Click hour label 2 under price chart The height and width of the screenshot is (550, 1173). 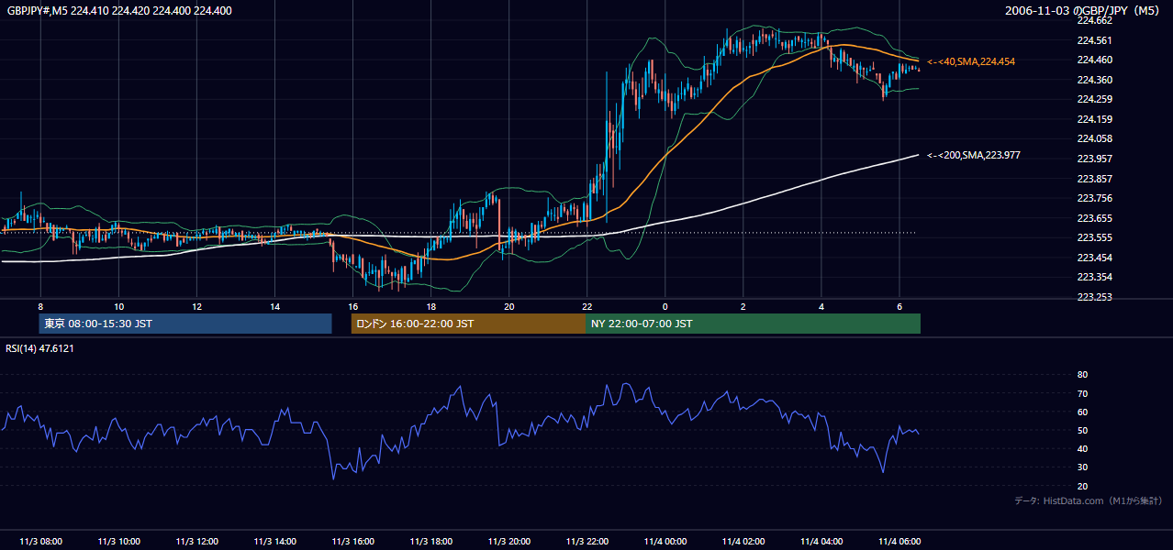pyautogui.click(x=743, y=306)
